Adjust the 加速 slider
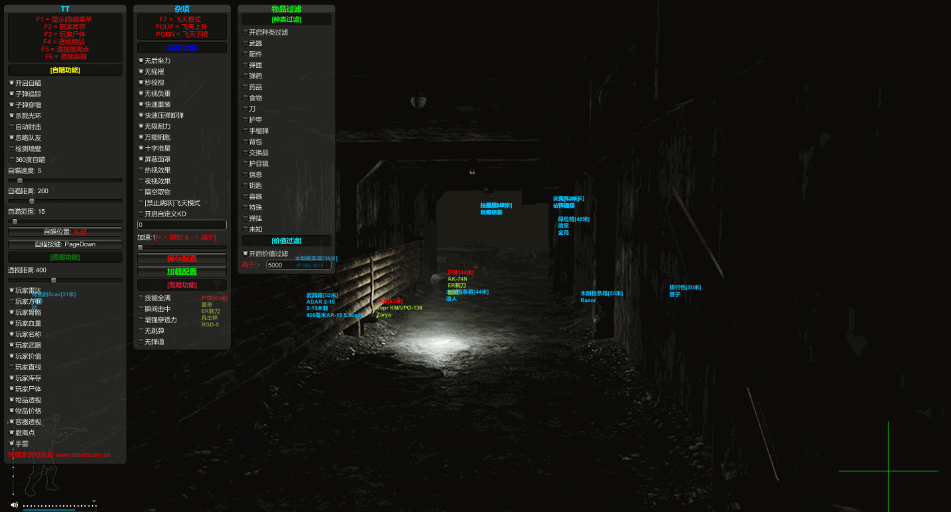Viewport: 951px width, 512px height. tap(182, 247)
